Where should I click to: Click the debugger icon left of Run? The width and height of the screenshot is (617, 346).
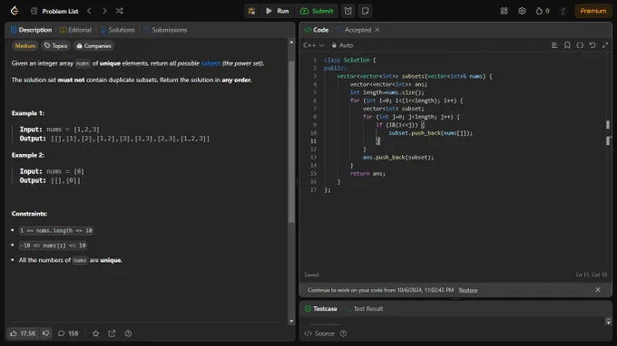(x=251, y=11)
